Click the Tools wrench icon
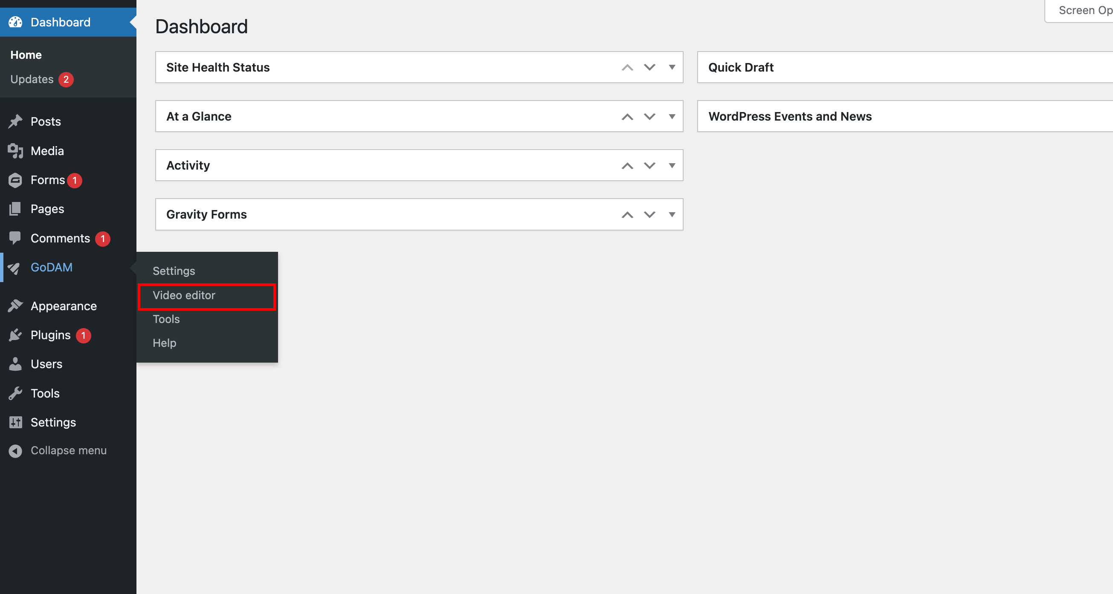Viewport: 1113px width, 594px height. [x=14, y=393]
